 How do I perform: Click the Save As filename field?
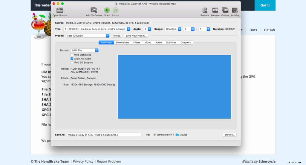(x=104, y=135)
